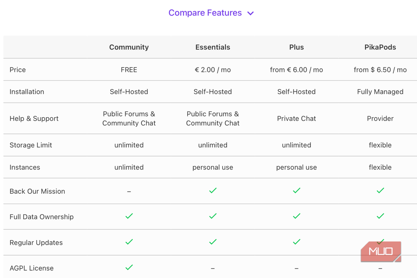The image size is (417, 278).
Task: Click the PikaPods checkmark for Back Our Mission
Action: (x=380, y=191)
